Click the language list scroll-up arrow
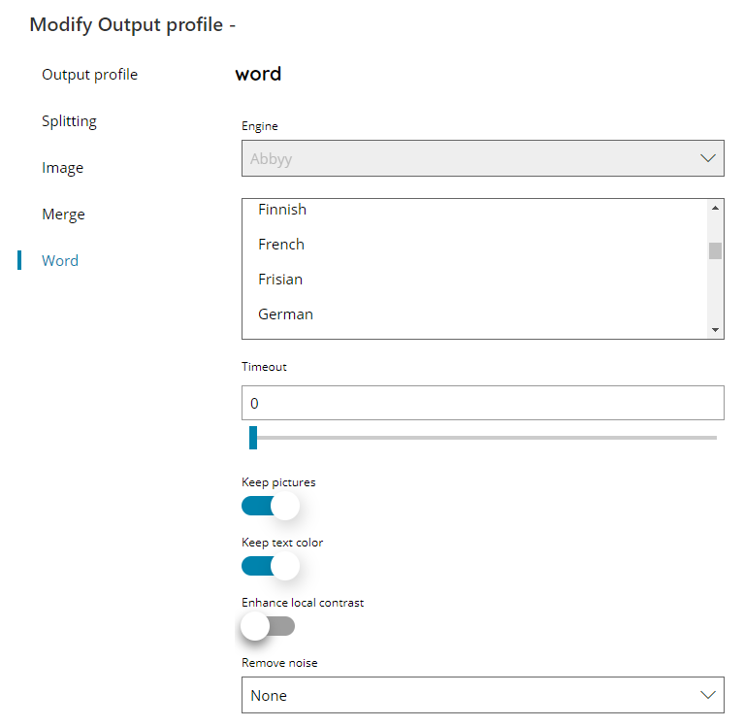 [715, 208]
